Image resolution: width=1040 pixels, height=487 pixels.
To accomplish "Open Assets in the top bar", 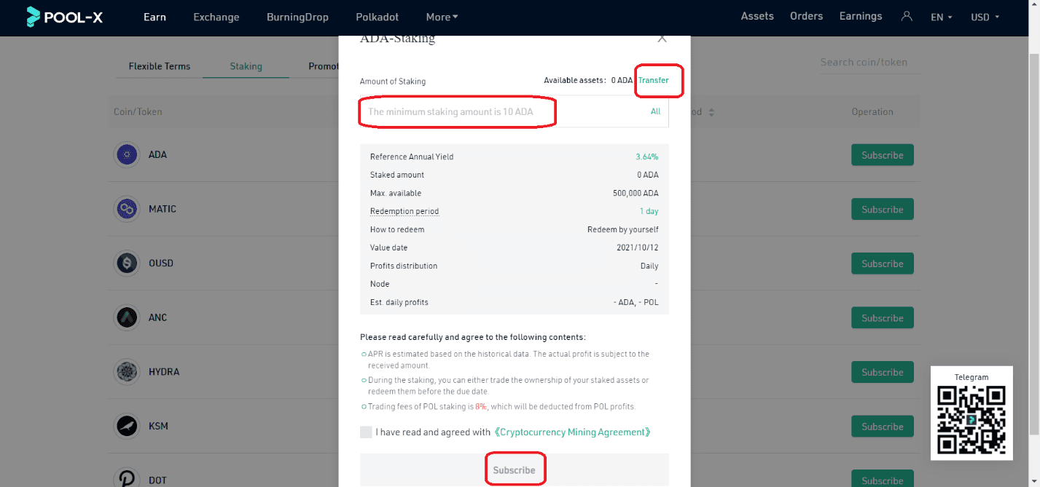I will [x=757, y=16].
